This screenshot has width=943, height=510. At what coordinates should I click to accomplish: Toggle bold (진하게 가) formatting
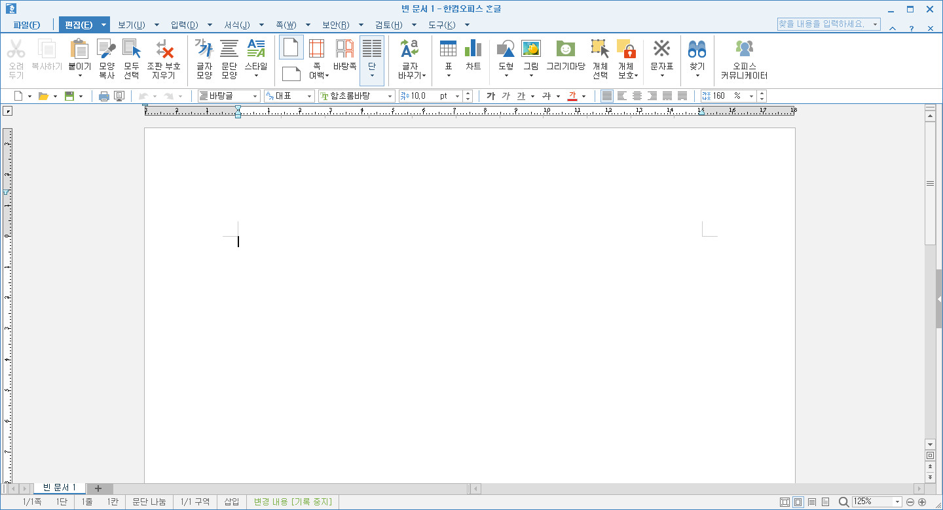coord(490,96)
